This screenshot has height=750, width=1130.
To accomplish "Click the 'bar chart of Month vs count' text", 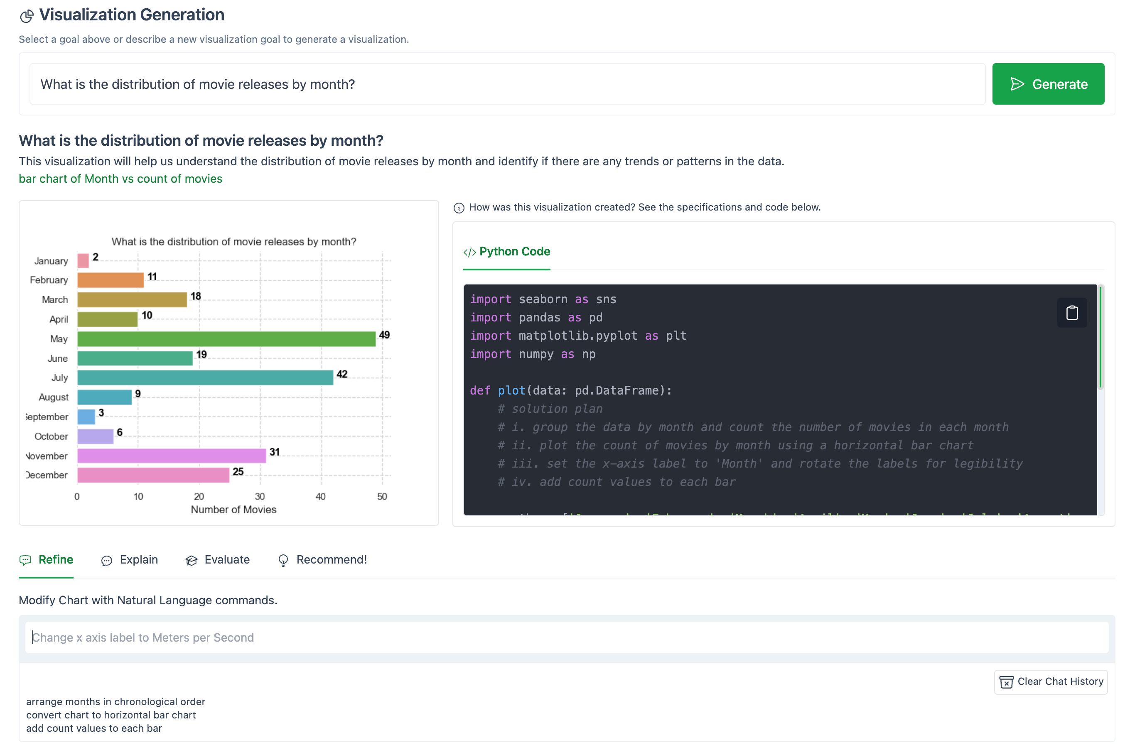I will coord(120,179).
